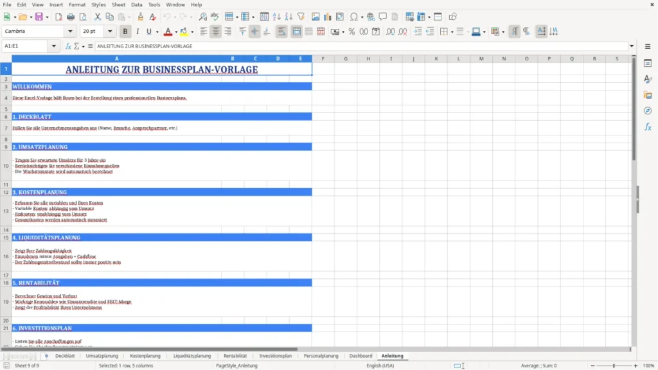Insert hyperlink globe icon

[x=371, y=17]
